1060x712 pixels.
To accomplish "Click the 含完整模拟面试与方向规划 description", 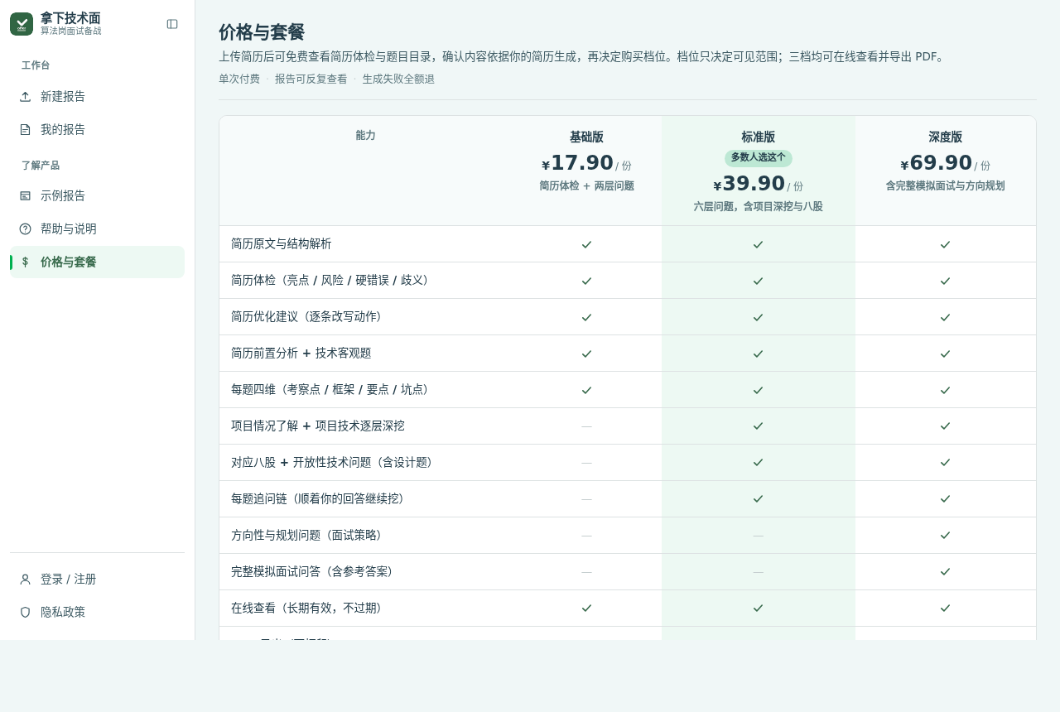I will (x=945, y=186).
